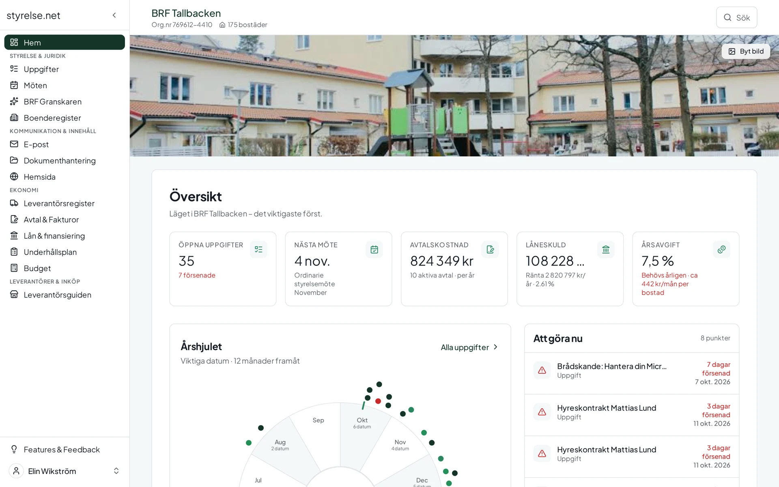The height and width of the screenshot is (487, 779).
Task: Click the 824 349 kr value
Action: [x=442, y=261]
